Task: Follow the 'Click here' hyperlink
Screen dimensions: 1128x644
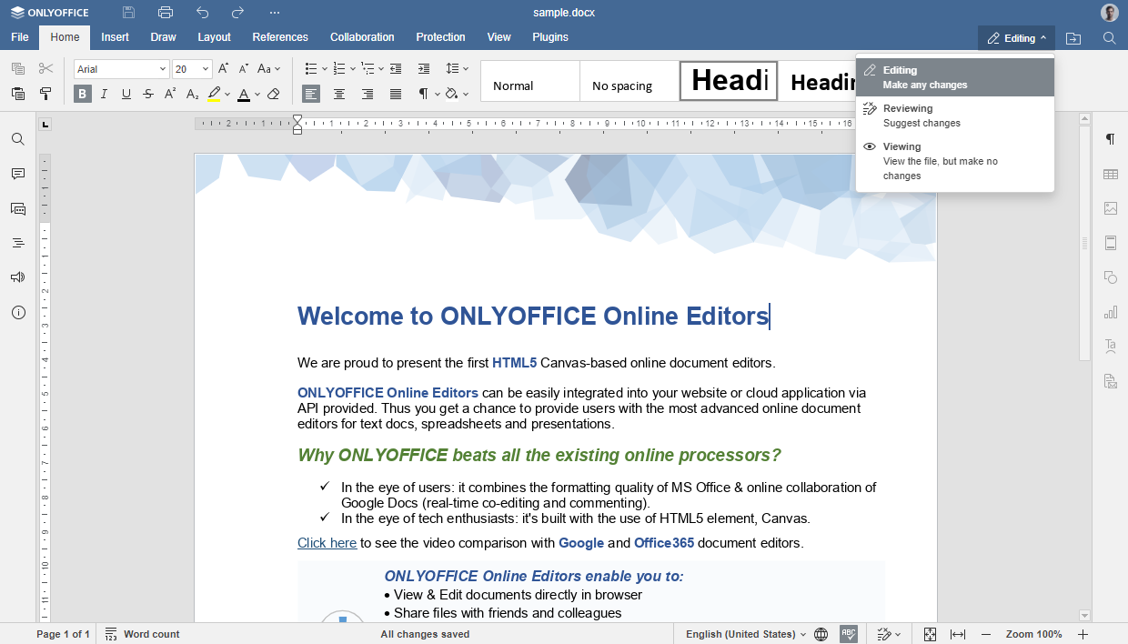Action: (x=327, y=543)
